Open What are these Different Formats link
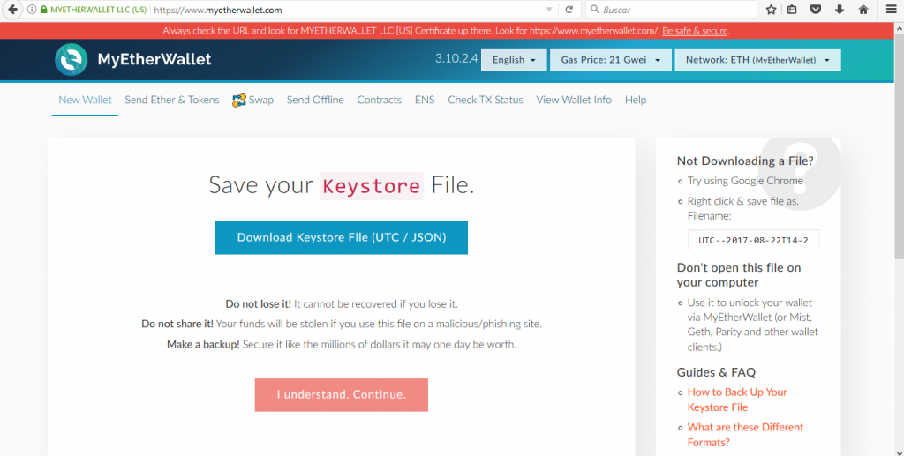This screenshot has height=456, width=904. (745, 435)
